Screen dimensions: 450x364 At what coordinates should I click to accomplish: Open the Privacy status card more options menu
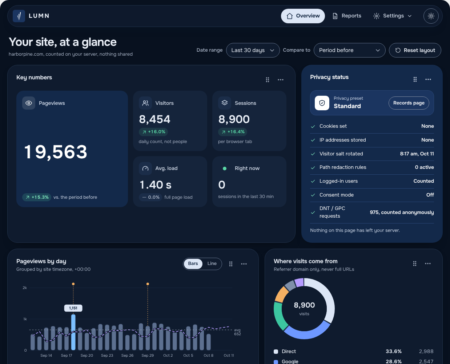coord(428,79)
